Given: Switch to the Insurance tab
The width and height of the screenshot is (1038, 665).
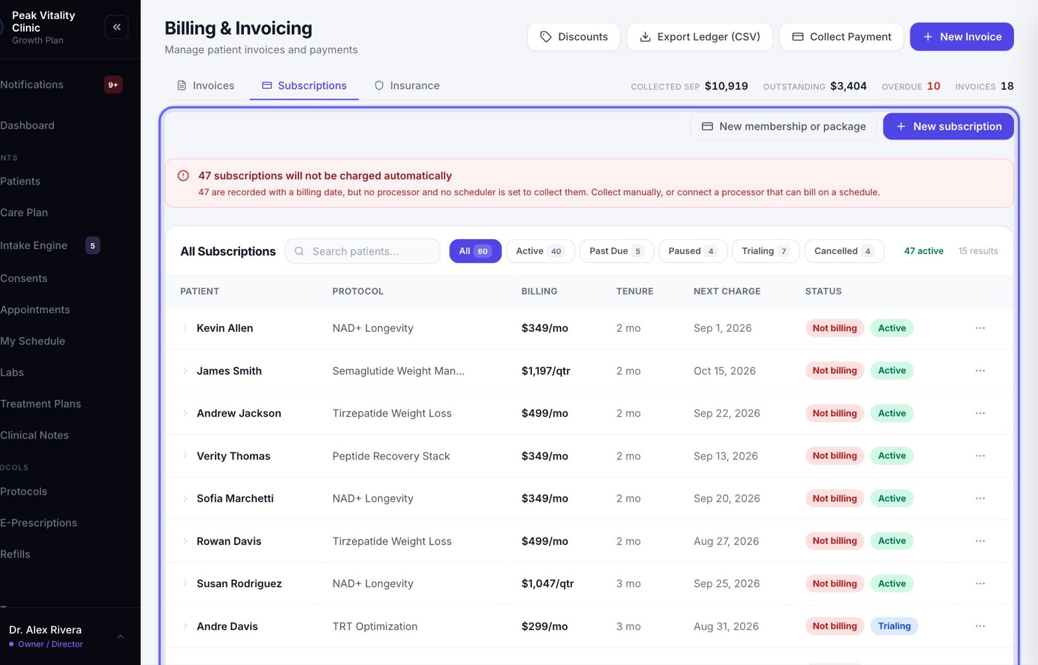Looking at the screenshot, I should 407,86.
